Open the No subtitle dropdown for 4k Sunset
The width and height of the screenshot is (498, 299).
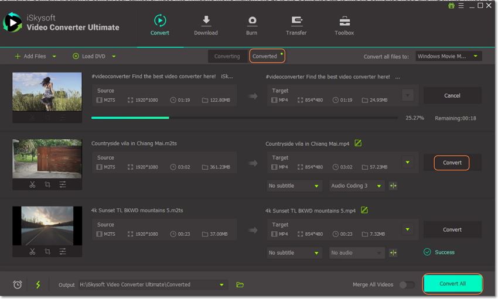pyautogui.click(x=294, y=253)
